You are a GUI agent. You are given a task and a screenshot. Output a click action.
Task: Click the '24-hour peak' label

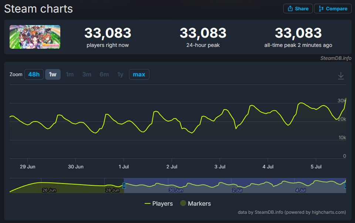[203, 45]
